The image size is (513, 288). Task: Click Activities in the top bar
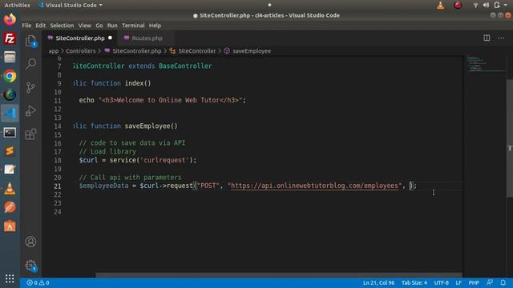click(x=17, y=5)
